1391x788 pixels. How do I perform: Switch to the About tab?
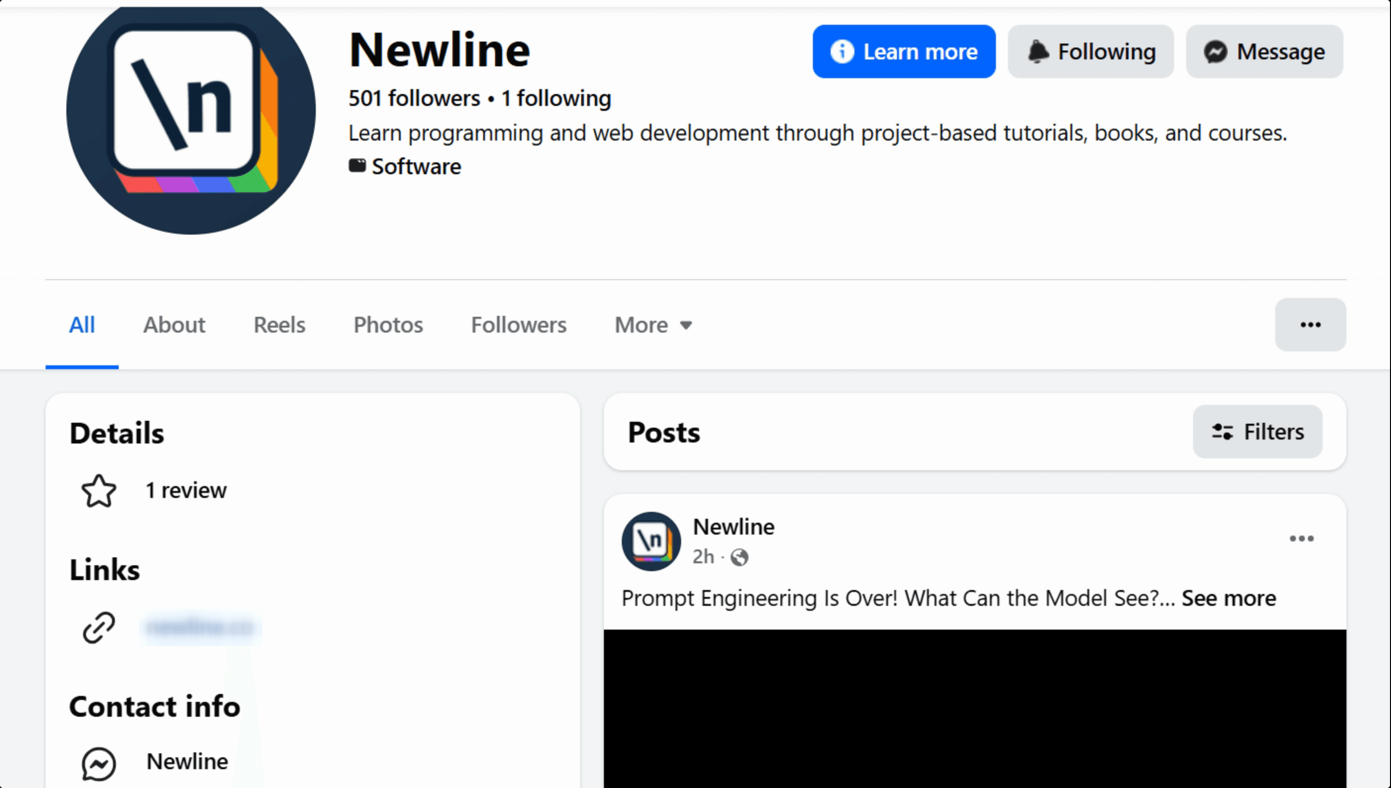[x=174, y=325]
